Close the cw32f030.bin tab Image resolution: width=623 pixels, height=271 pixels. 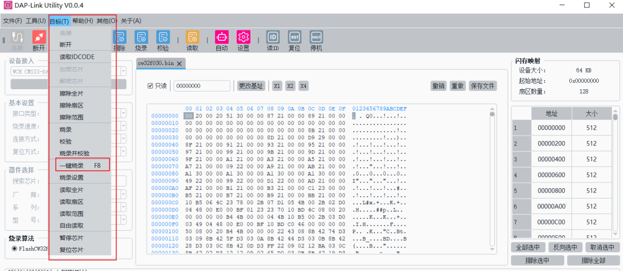coord(179,63)
